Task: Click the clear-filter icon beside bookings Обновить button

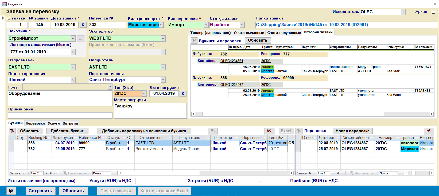Action: pyautogui.click(x=12, y=131)
